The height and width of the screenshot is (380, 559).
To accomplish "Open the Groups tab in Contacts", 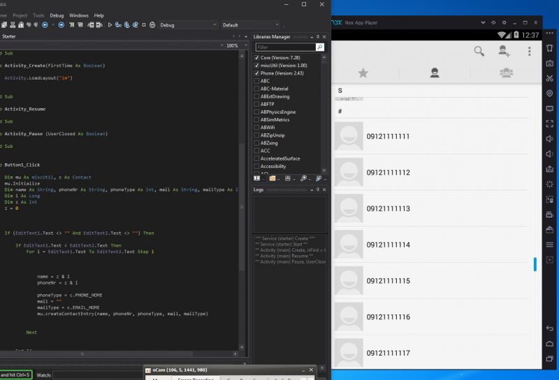I will (x=507, y=73).
